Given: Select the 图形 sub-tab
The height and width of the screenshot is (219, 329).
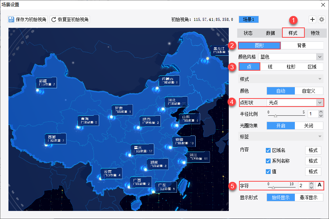Looking at the screenshot, I should click(259, 45).
